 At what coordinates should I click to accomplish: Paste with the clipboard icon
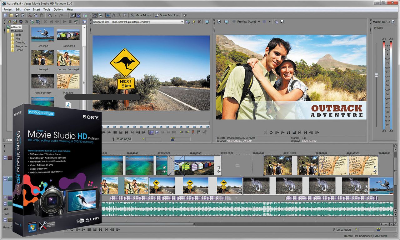(41, 15)
